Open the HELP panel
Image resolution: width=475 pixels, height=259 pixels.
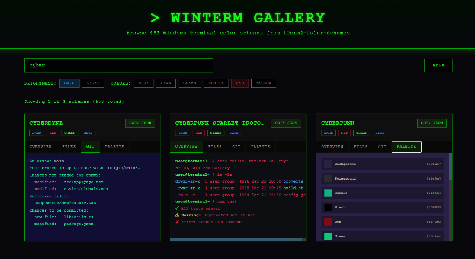tap(438, 65)
